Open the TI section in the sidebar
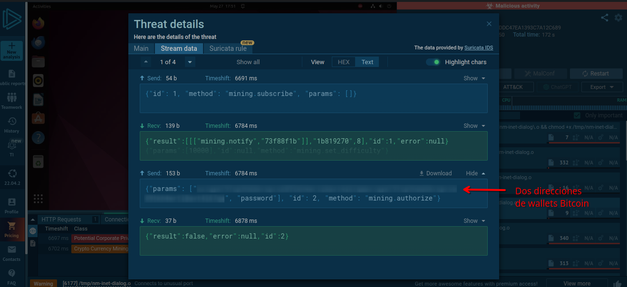 11,149
